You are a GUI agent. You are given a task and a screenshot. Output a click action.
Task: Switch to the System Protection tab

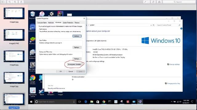[68, 23]
